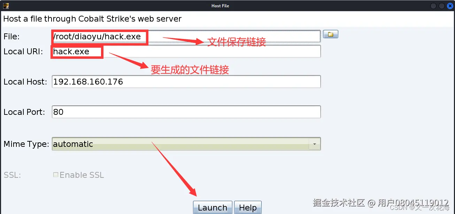
Task: Select the Local Port field
Action: pos(186,112)
